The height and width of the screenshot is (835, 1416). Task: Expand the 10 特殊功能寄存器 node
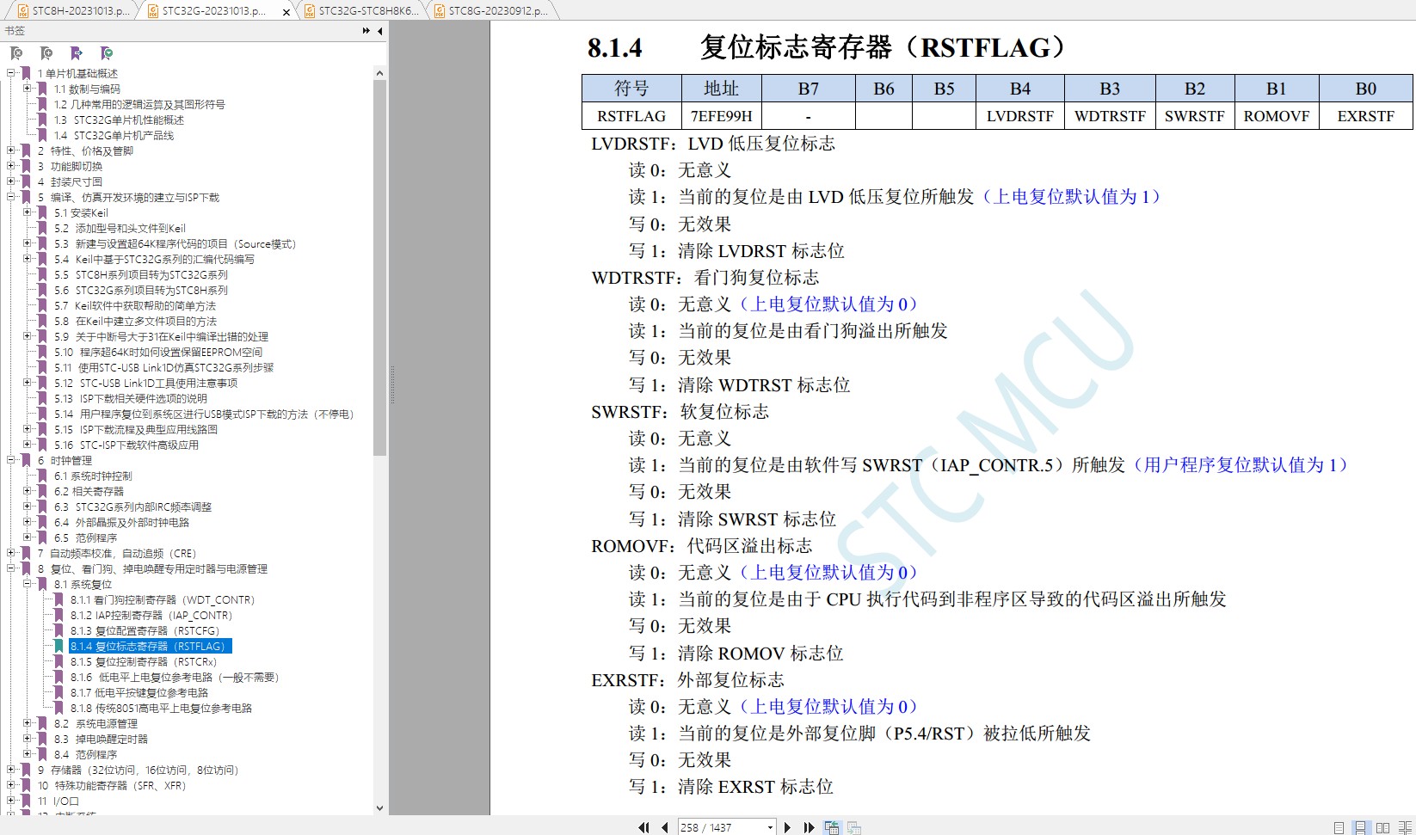[x=11, y=785]
